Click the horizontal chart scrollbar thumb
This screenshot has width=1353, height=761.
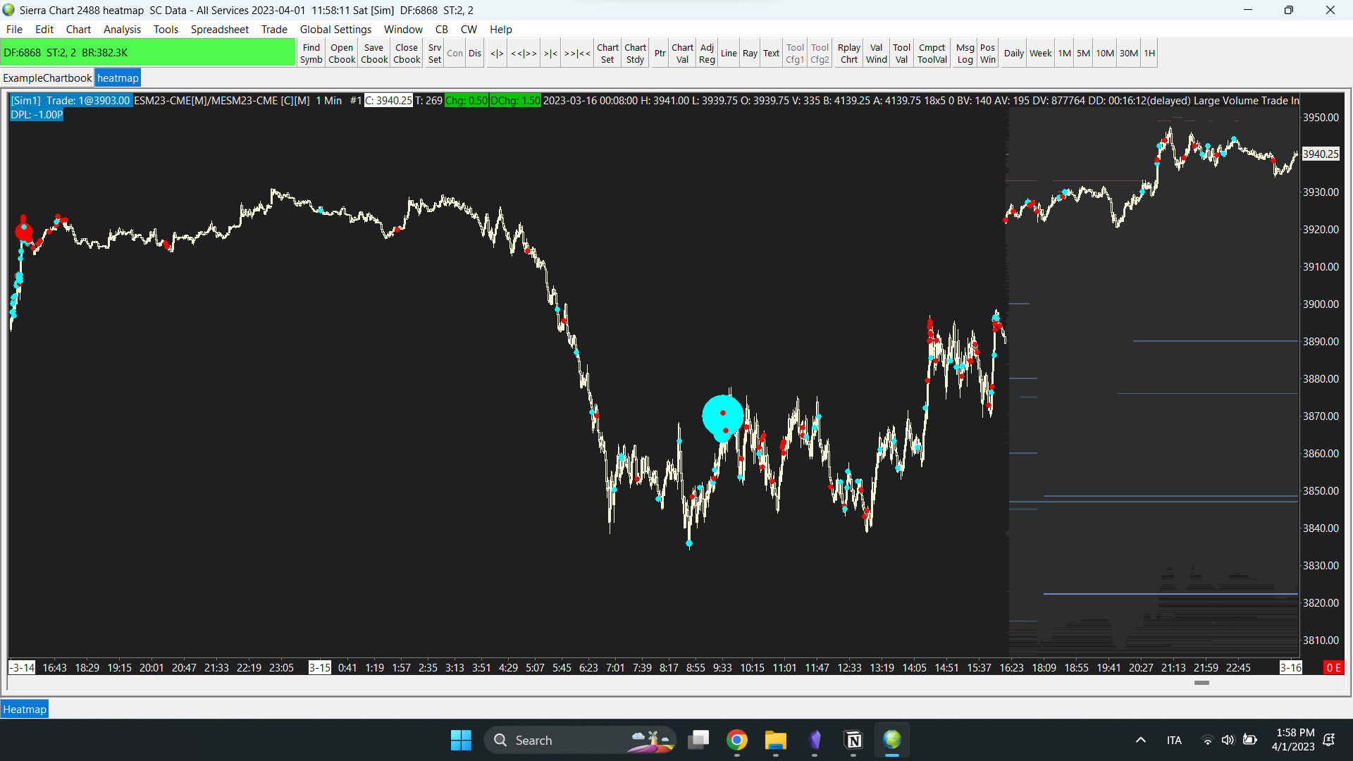1201,683
